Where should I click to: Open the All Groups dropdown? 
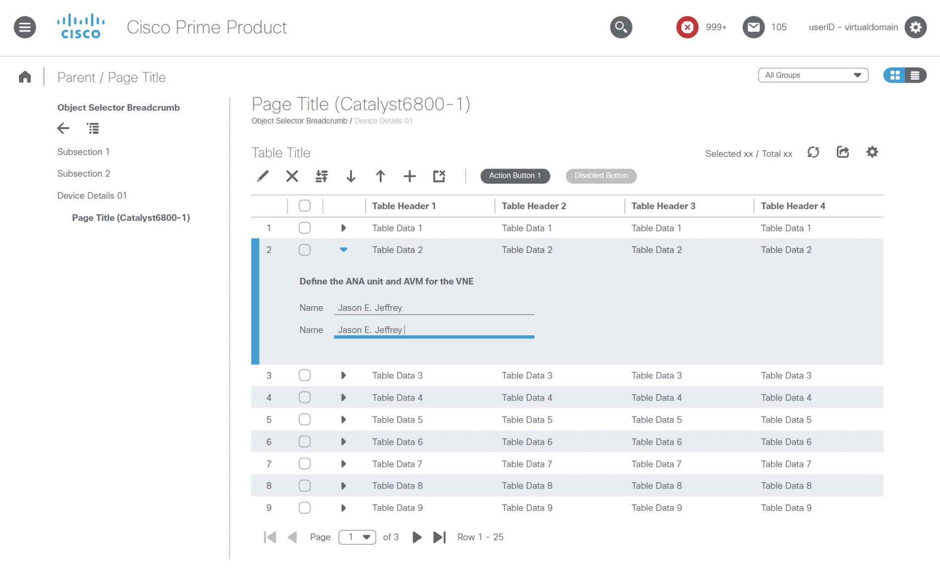click(813, 75)
